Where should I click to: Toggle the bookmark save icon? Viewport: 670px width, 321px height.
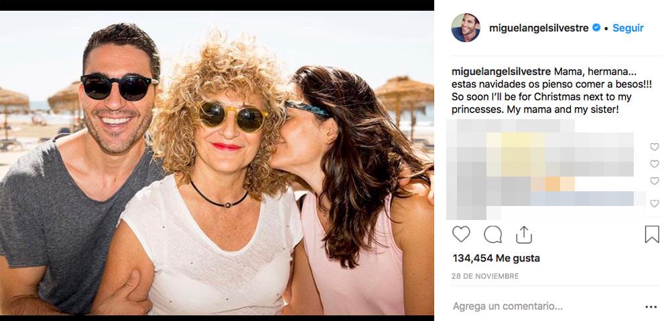tap(652, 234)
